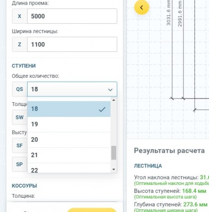The width and height of the screenshot is (209, 212).
Task: Click the Z label prefix icon
Action: [x=20, y=45]
